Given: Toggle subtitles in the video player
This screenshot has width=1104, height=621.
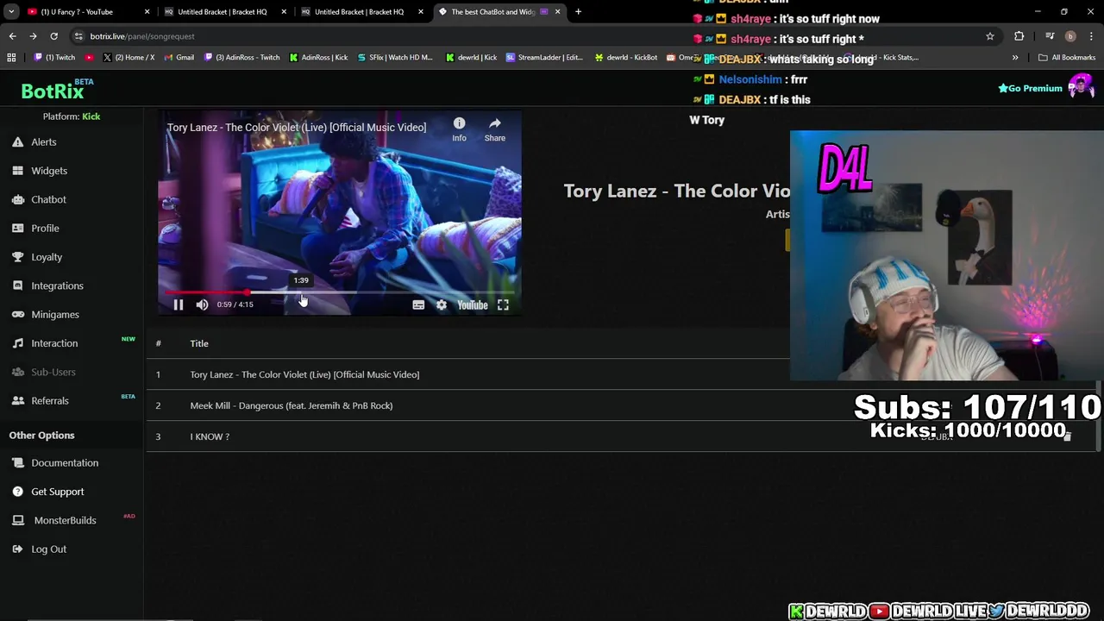Looking at the screenshot, I should pos(418,304).
